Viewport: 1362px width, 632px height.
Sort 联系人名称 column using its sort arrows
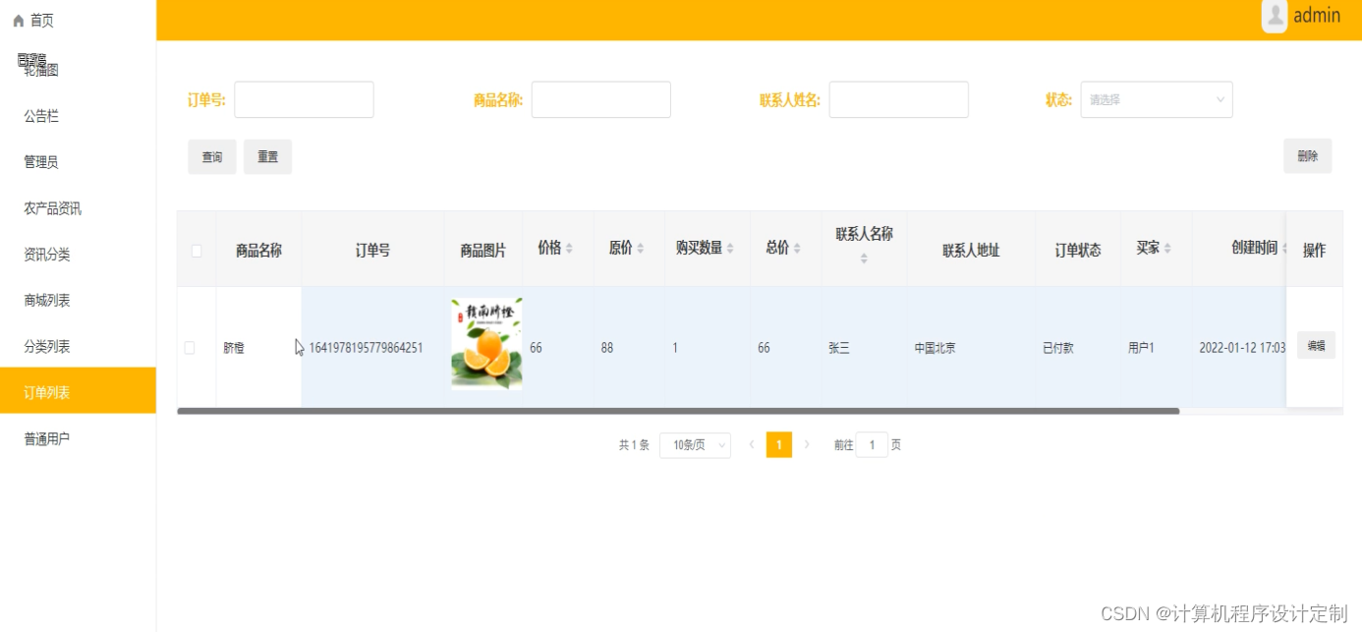tap(864, 259)
